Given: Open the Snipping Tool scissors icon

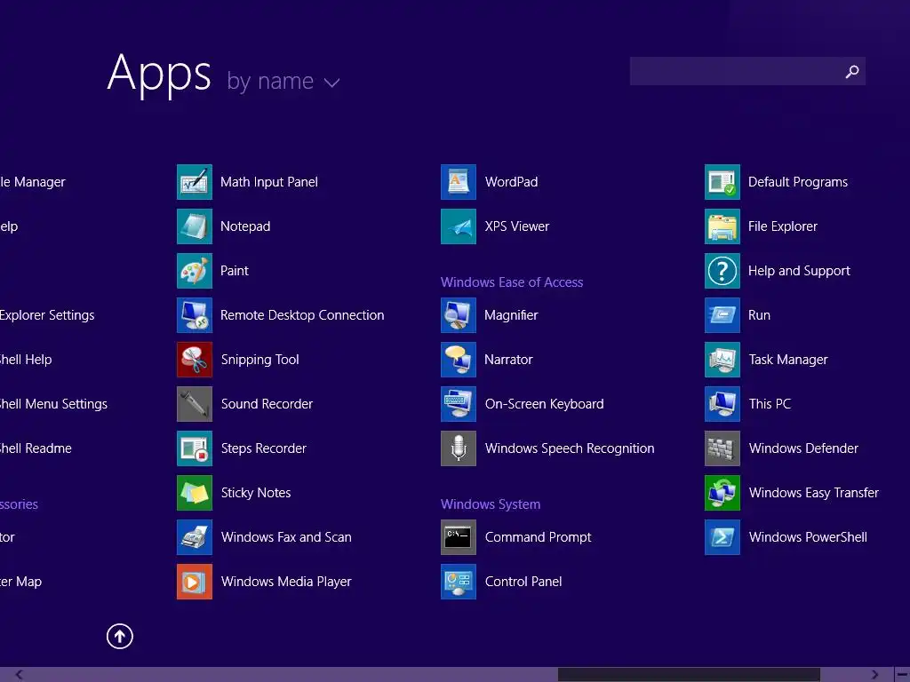Looking at the screenshot, I should tap(195, 360).
